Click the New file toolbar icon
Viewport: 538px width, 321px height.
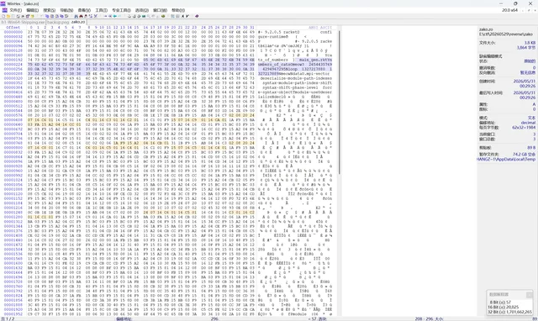click(3, 16)
